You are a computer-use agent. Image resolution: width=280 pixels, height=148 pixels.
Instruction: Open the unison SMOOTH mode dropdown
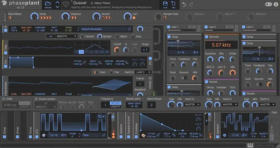click(66, 36)
